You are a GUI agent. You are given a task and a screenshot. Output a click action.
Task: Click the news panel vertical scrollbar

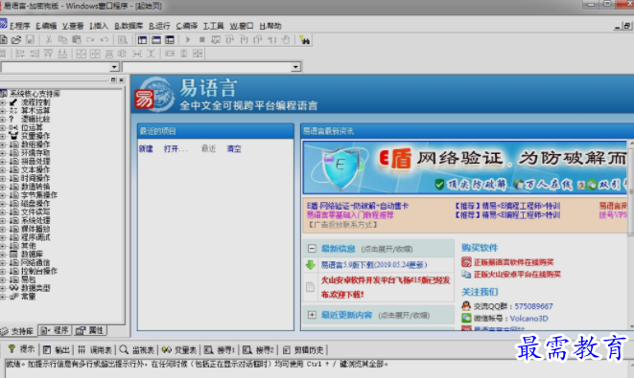[631, 234]
